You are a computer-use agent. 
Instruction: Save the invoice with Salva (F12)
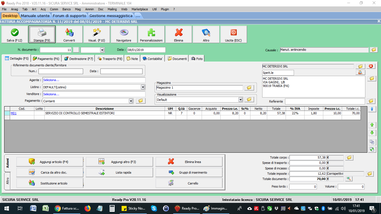click(x=15, y=35)
